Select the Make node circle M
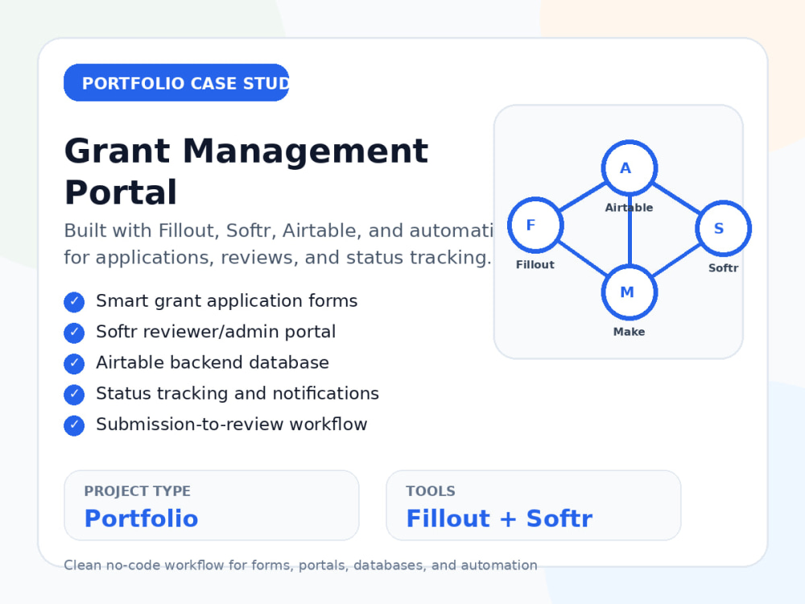Screen dimensions: 805x604 pos(630,292)
